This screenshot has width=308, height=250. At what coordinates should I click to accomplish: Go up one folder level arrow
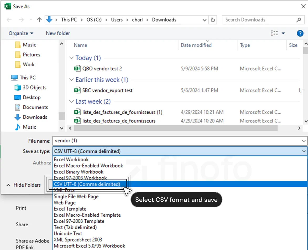[39, 20]
